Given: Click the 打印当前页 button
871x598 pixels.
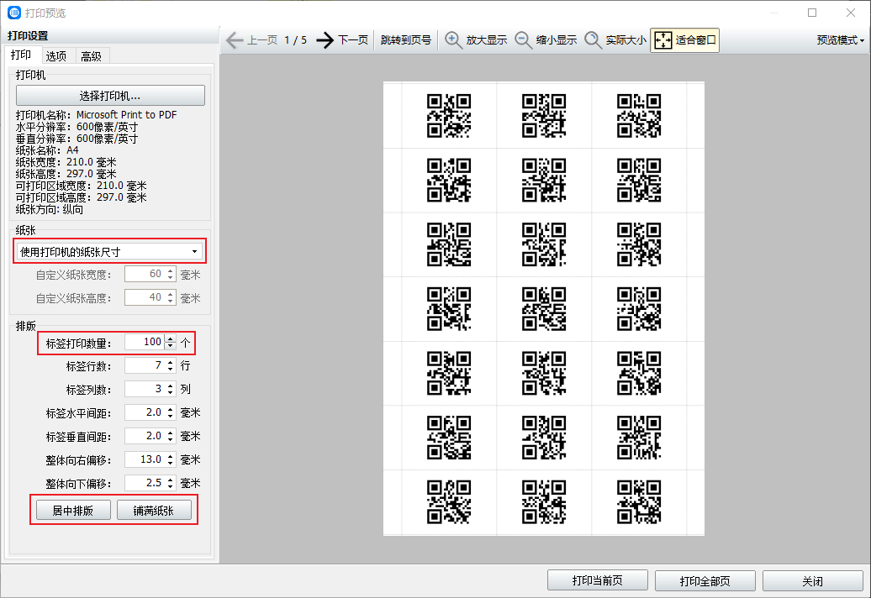Looking at the screenshot, I should 598,581.
